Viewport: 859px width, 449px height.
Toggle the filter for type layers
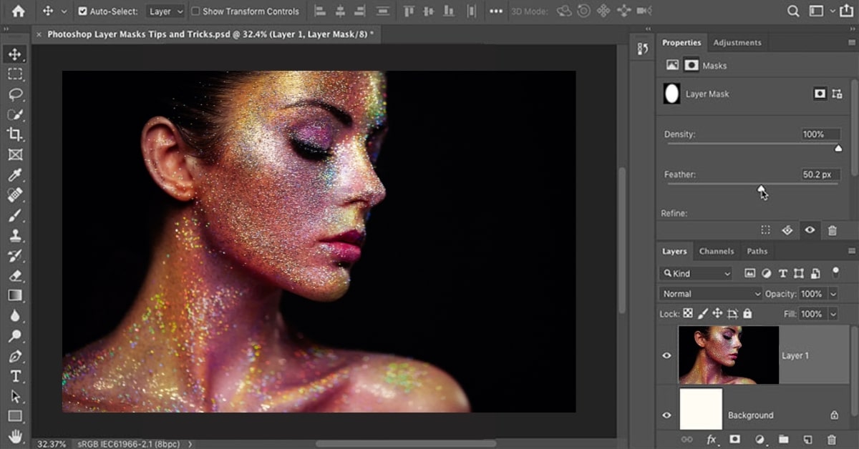coord(782,273)
